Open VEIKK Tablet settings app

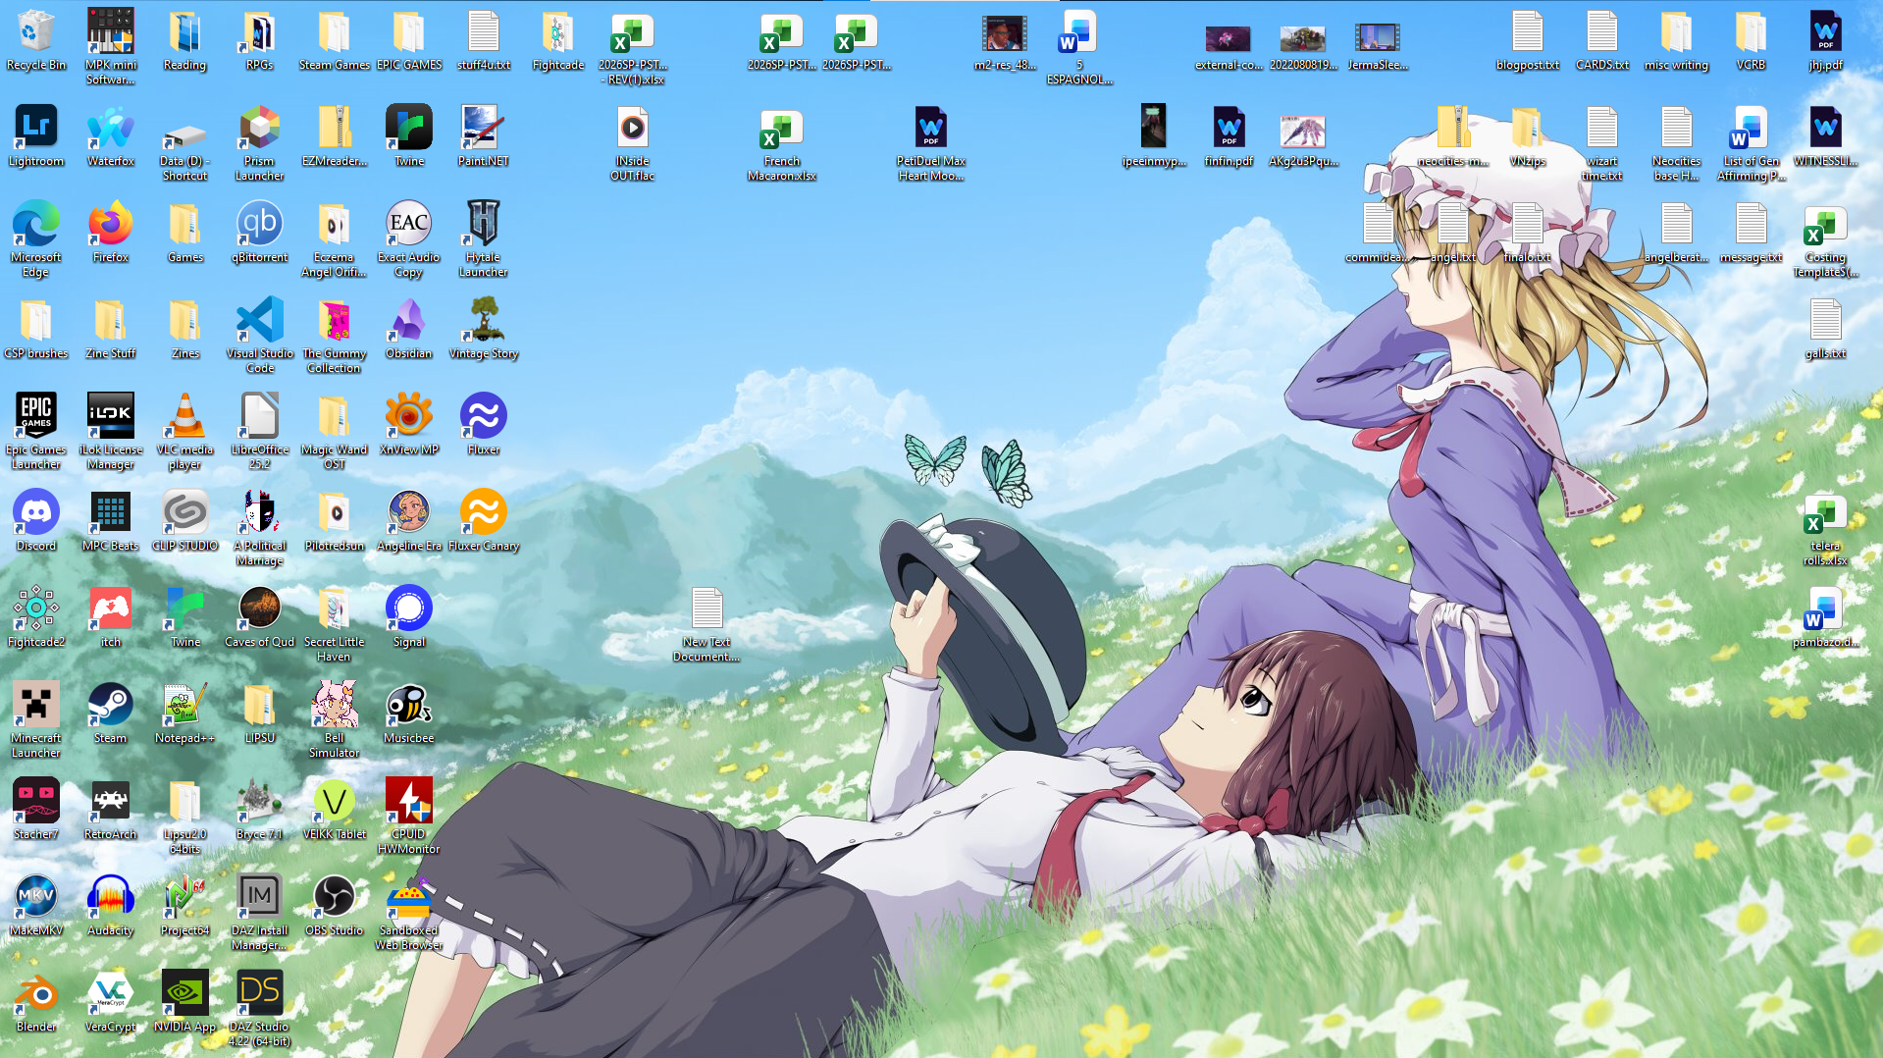(x=335, y=811)
